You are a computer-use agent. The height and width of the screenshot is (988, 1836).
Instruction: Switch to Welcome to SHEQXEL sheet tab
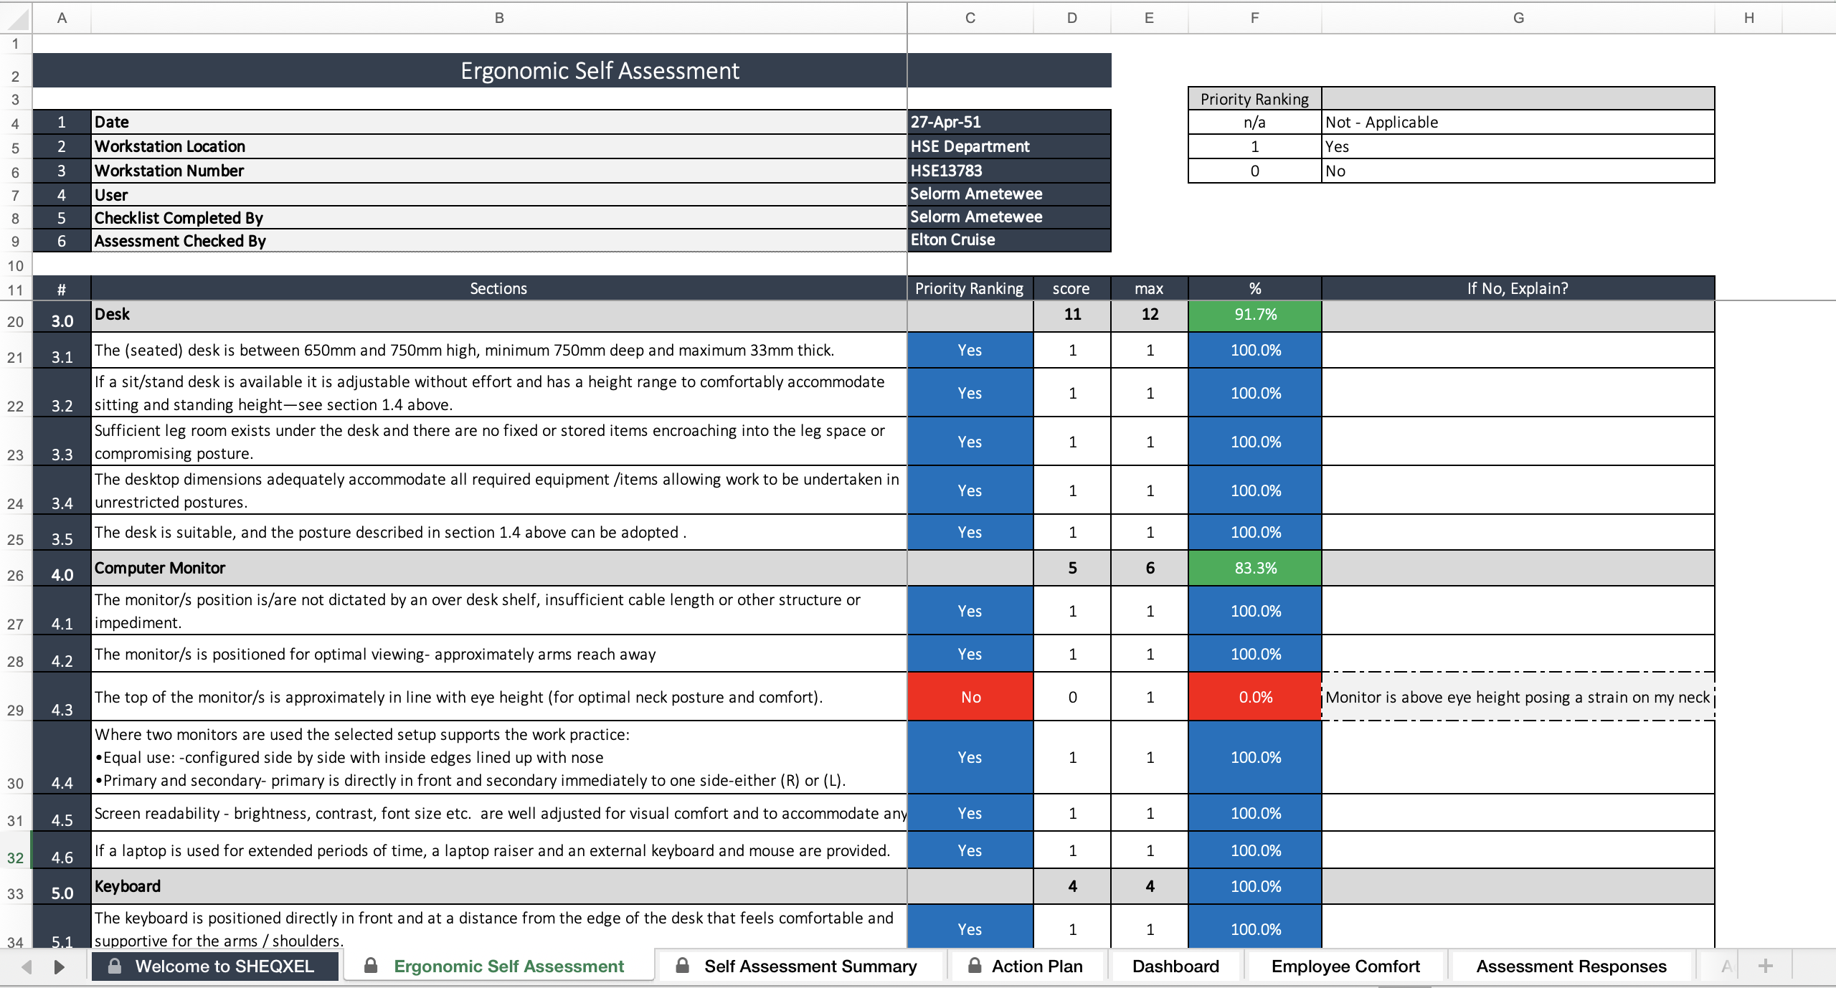pos(215,966)
